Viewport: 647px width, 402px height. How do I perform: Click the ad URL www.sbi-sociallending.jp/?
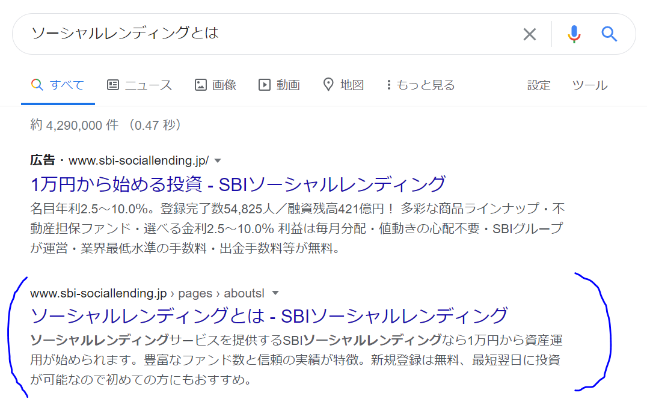pos(139,160)
